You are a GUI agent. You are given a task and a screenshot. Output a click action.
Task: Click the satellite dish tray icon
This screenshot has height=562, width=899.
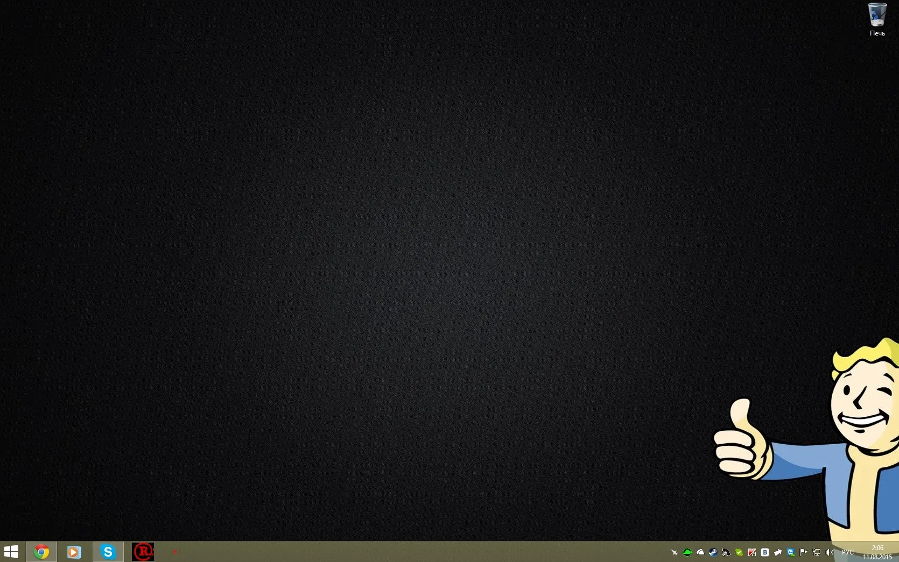pyautogui.click(x=726, y=552)
